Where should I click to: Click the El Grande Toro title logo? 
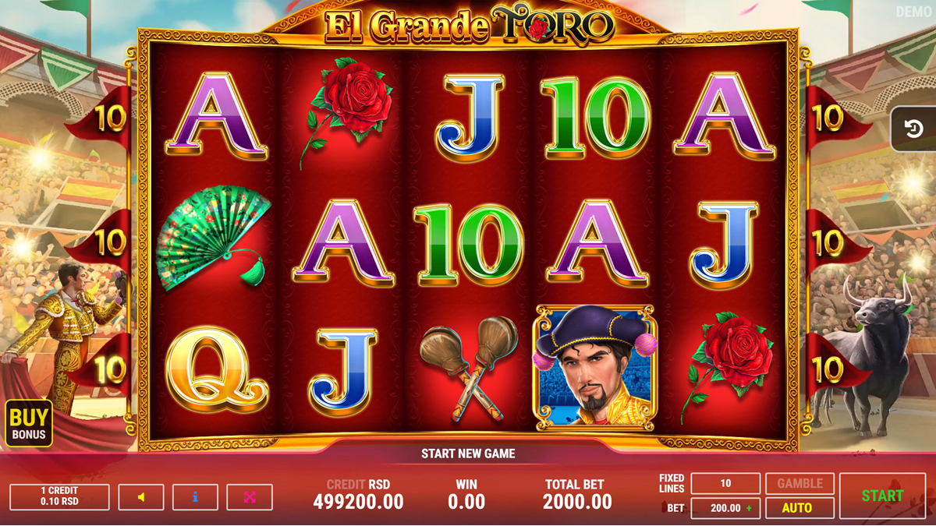click(x=468, y=27)
